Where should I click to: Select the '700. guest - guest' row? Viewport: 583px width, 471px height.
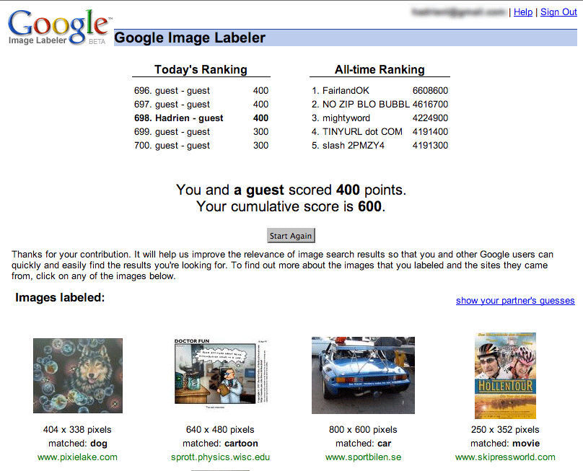tap(201, 146)
